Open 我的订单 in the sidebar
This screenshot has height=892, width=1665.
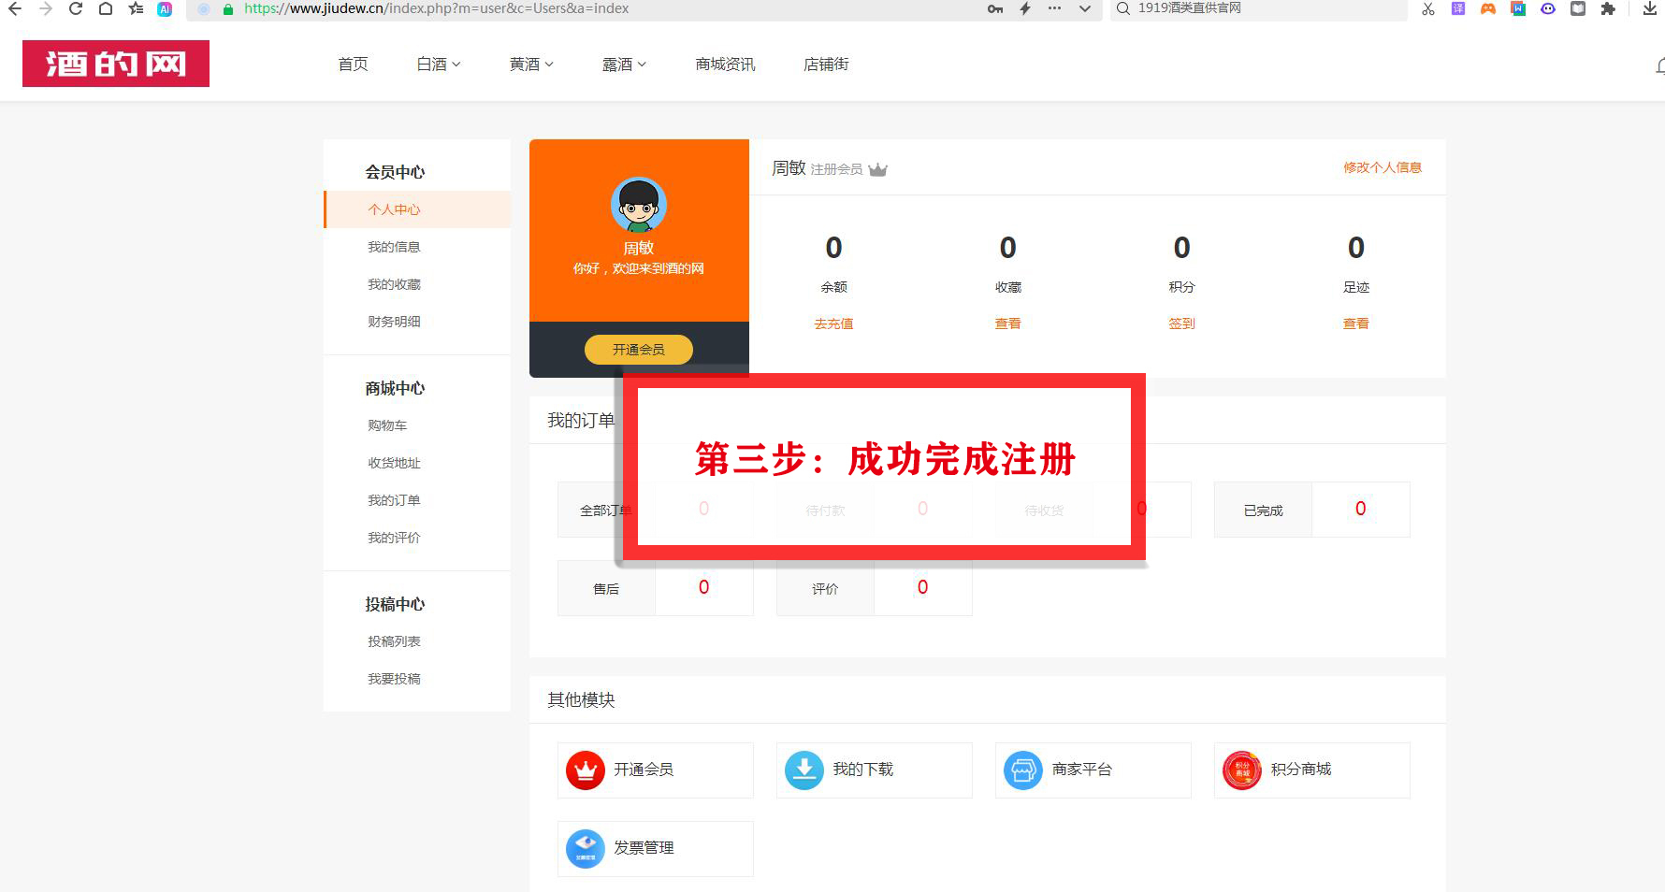tap(394, 500)
